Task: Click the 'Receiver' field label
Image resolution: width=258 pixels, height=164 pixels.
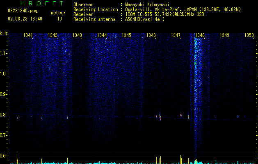Action: 83,14
